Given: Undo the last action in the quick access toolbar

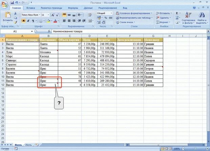Looking at the screenshot, I should pos(17,3).
